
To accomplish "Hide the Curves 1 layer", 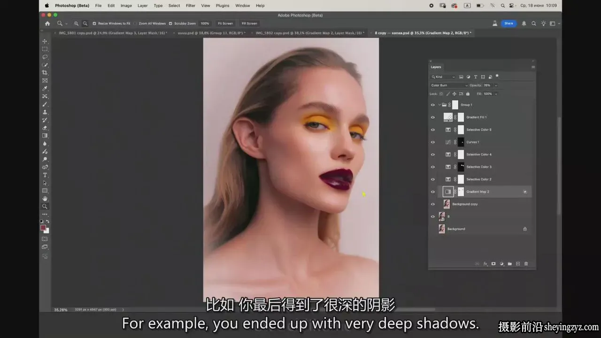I will coord(433,142).
